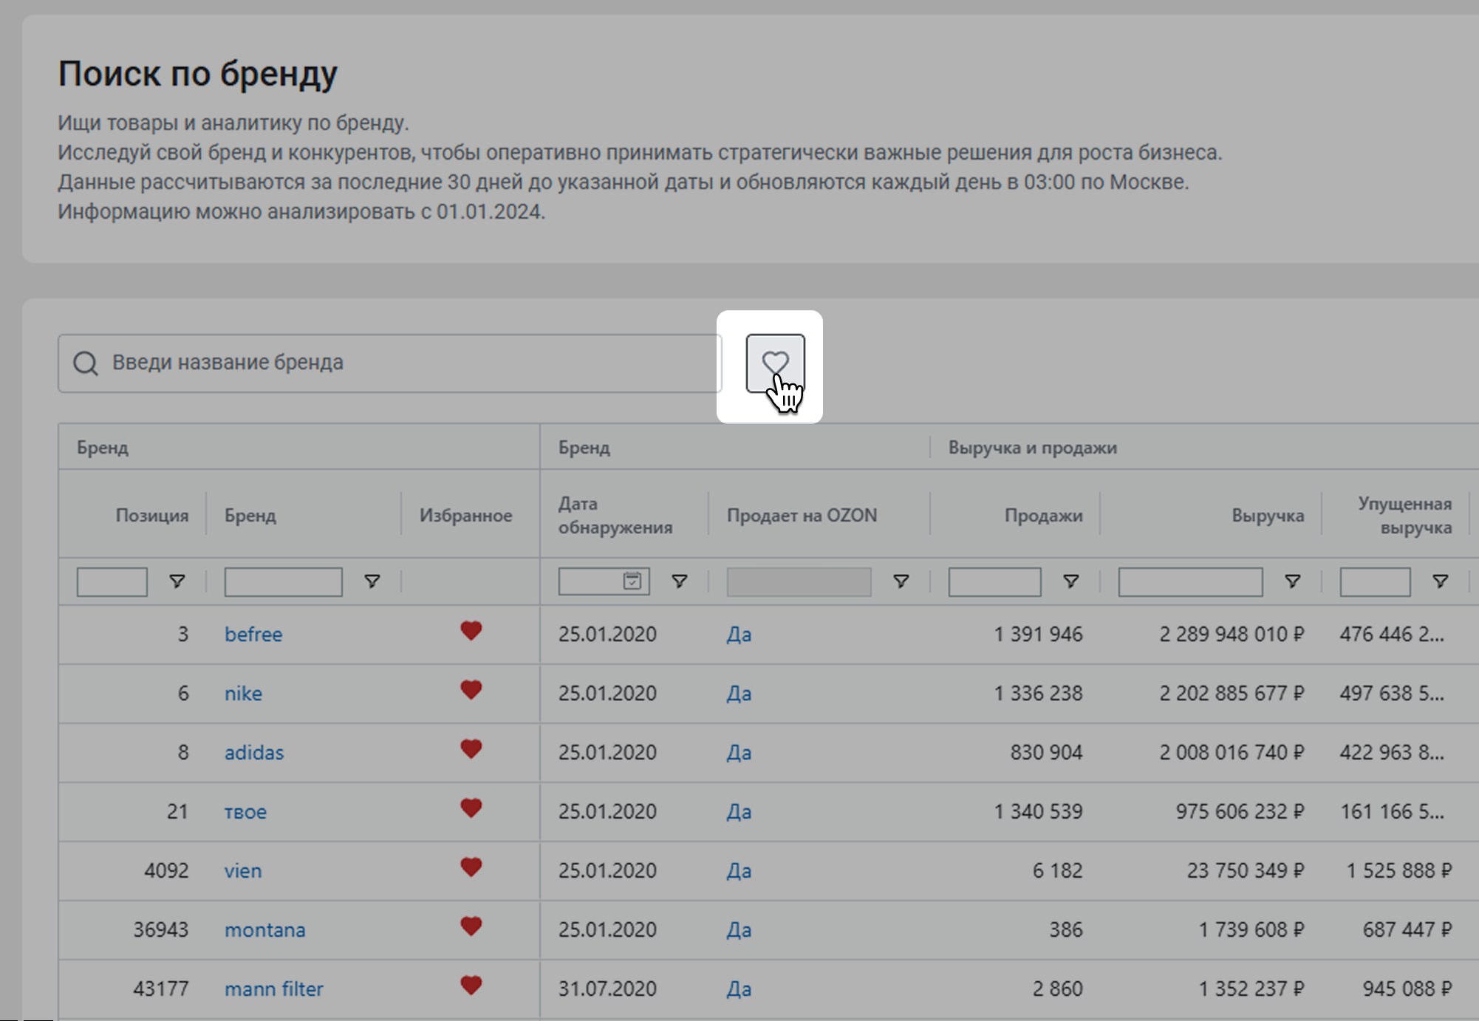
Task: Click the search magnifier icon
Action: [x=86, y=363]
